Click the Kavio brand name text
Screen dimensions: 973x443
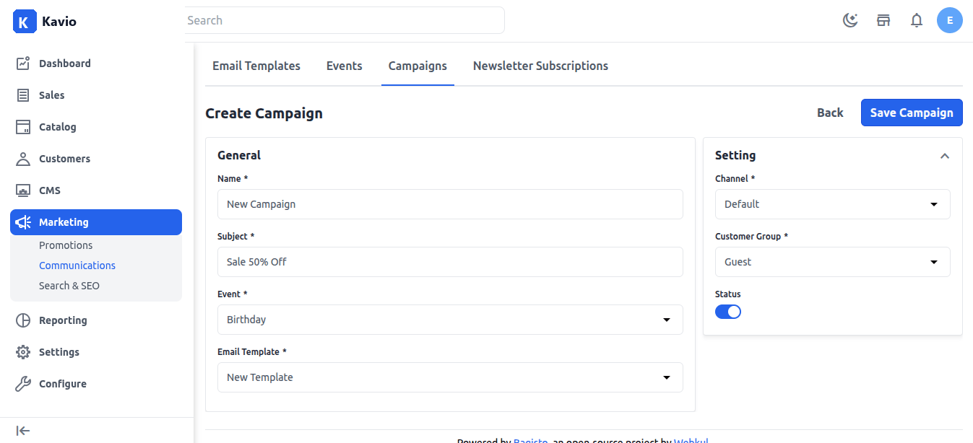click(59, 22)
